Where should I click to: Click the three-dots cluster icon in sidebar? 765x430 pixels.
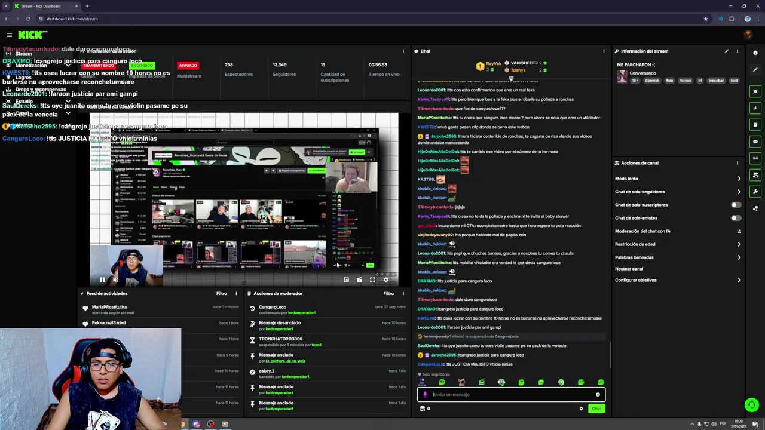coord(755,208)
